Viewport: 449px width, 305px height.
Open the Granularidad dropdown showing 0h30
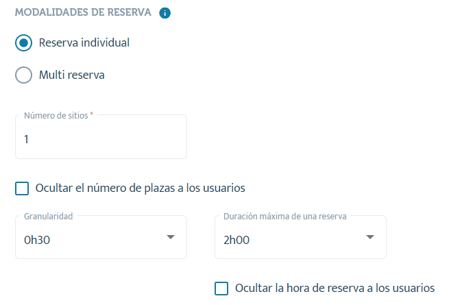coord(101,237)
